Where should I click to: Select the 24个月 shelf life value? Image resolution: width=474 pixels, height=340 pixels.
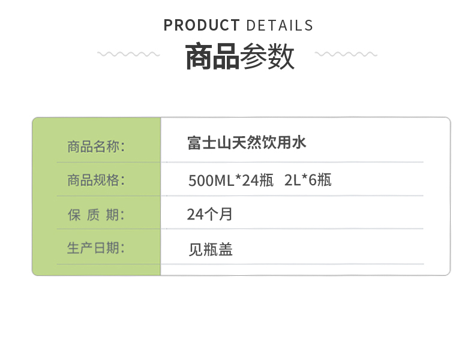click(210, 214)
